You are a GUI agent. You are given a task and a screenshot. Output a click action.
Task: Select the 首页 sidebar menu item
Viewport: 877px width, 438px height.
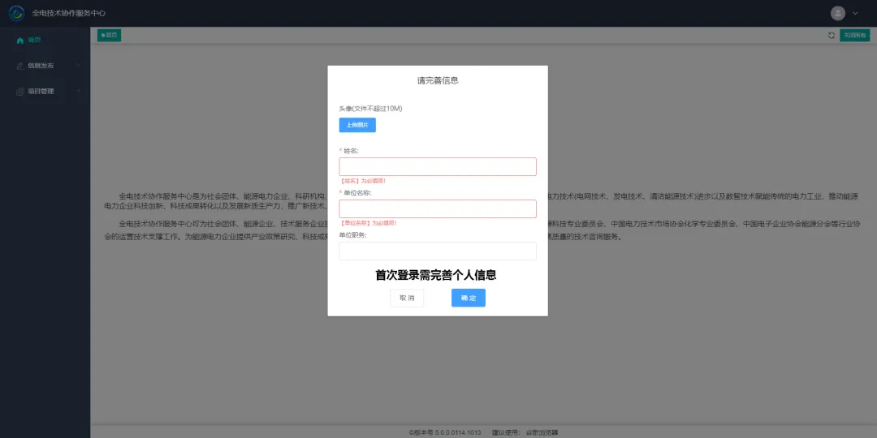45,41
